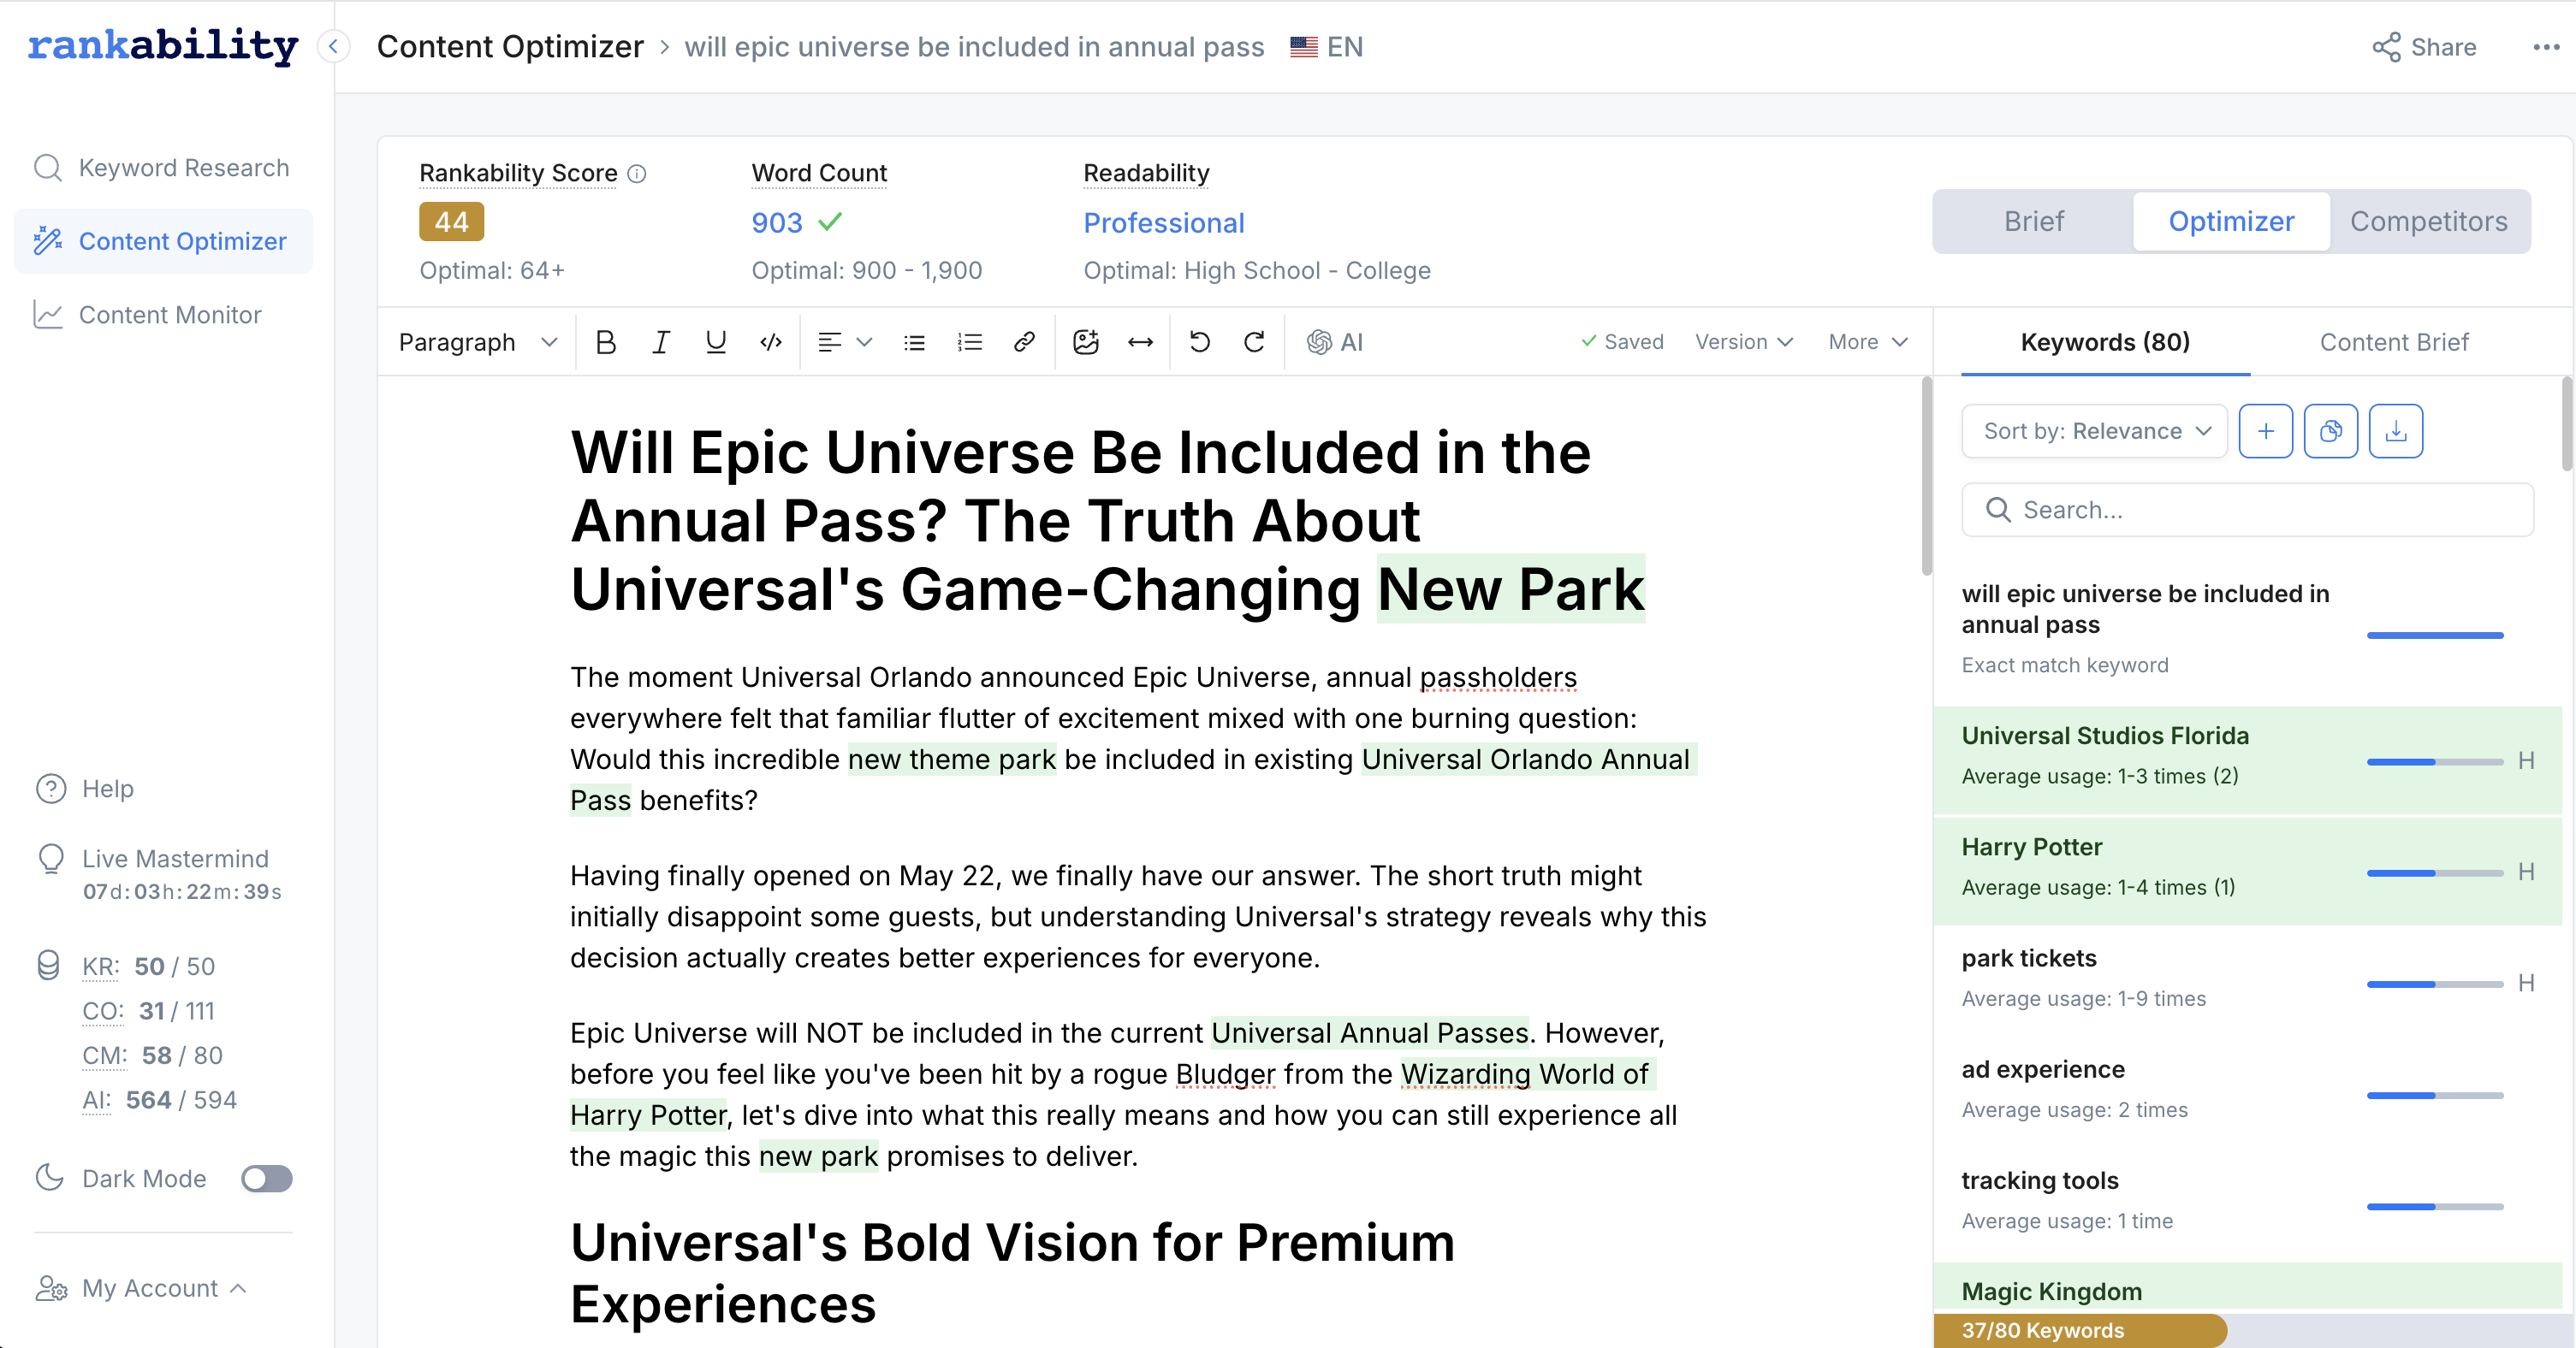Click the add keyword plus button

(2265, 431)
